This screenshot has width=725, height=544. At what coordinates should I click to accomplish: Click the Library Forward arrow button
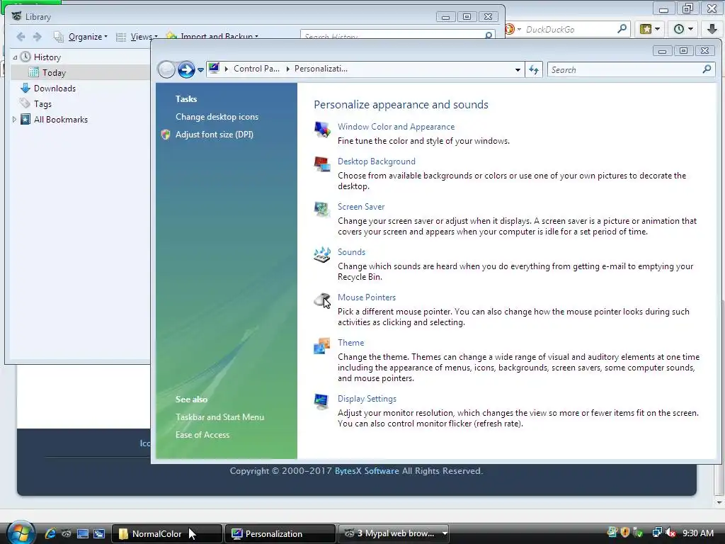(38, 37)
